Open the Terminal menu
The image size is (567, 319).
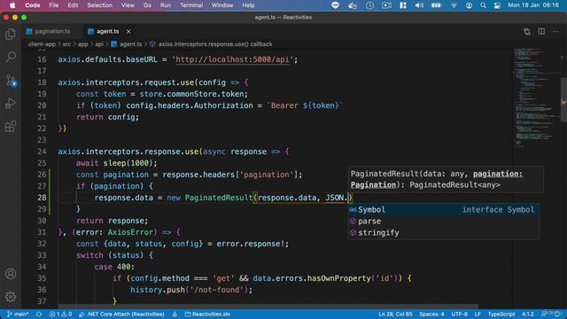click(191, 5)
